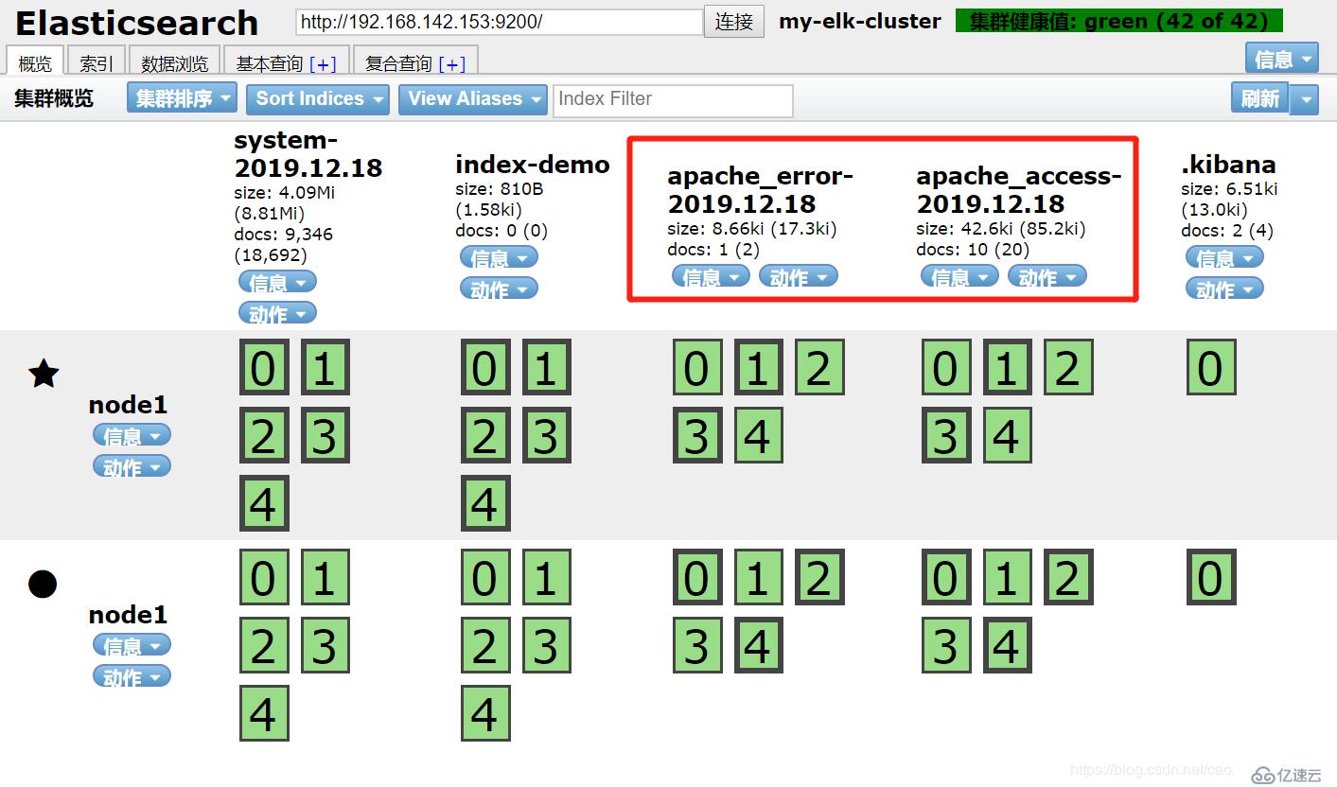
Task: Select the .kibana index title
Action: (x=1228, y=165)
